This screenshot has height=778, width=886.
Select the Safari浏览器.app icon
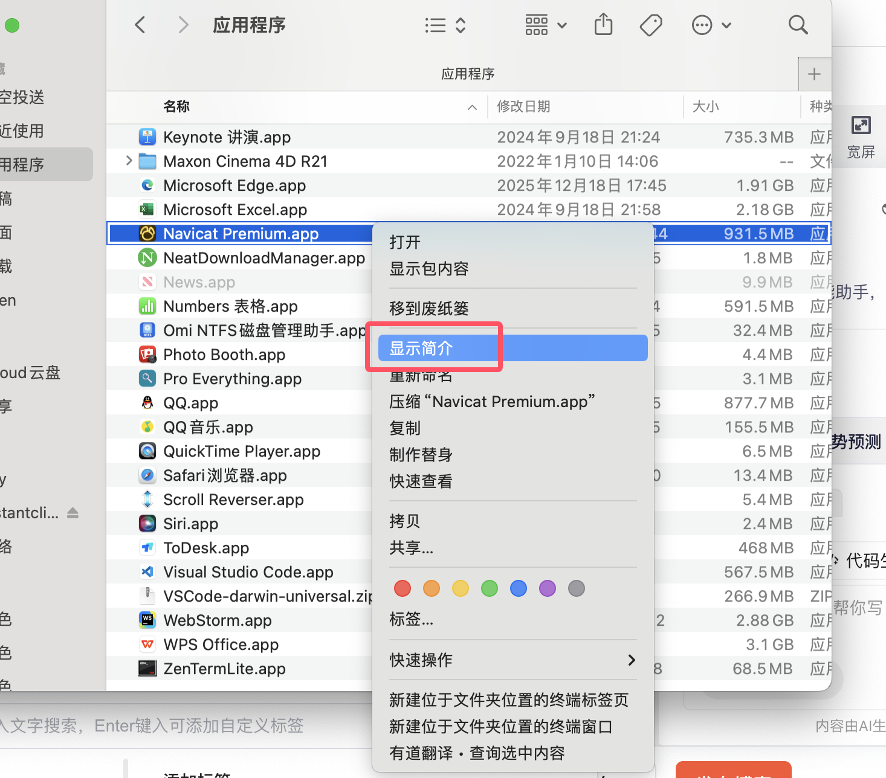tap(147, 475)
